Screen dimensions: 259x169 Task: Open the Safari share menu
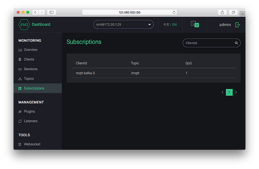[222, 12]
